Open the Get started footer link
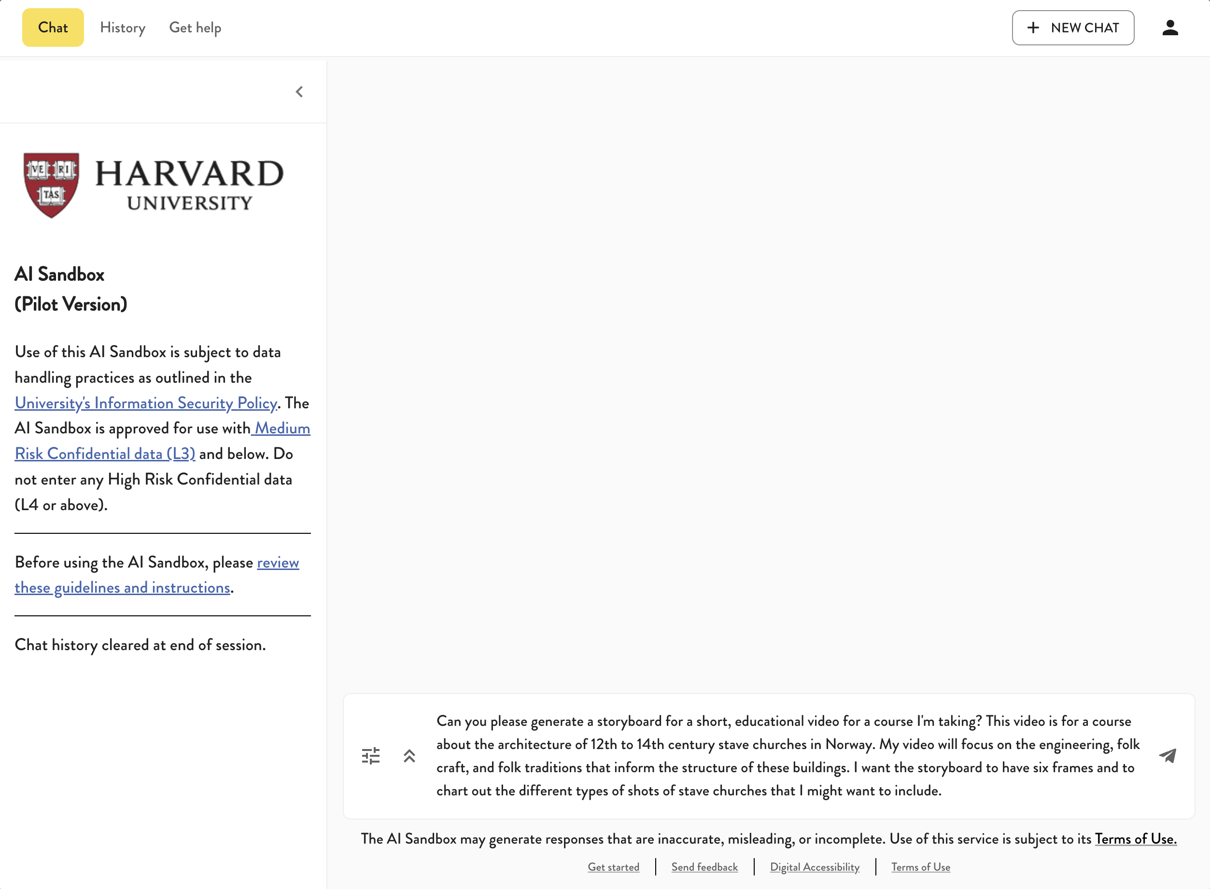This screenshot has height=889, width=1210. click(613, 867)
